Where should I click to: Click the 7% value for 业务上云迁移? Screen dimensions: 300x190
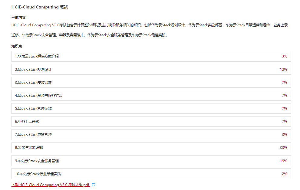(x=285, y=122)
